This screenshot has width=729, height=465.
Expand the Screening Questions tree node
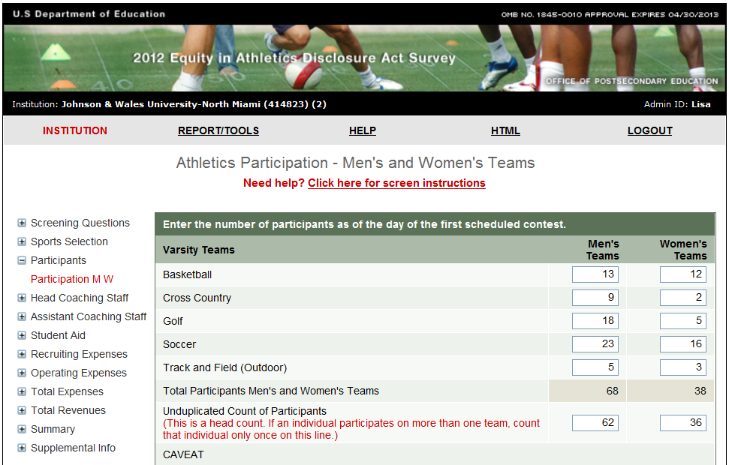[22, 223]
